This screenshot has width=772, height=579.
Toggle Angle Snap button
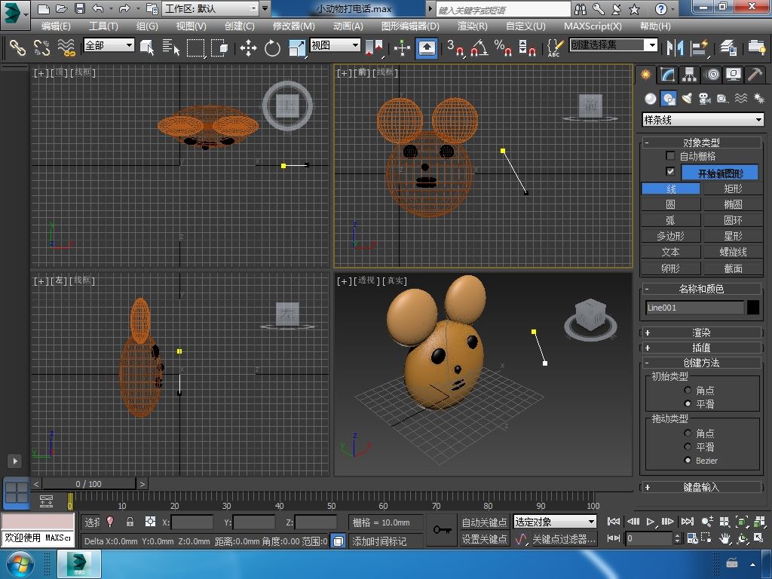click(479, 47)
